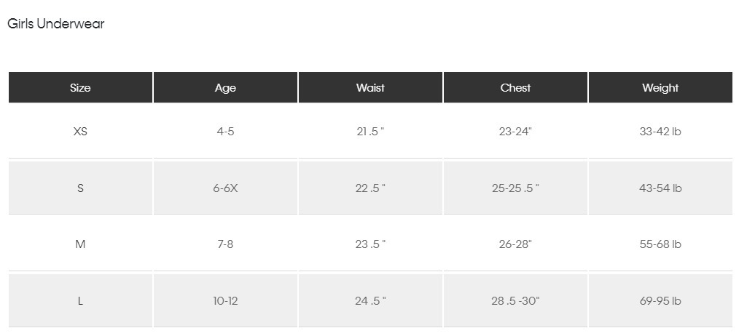This screenshot has width=747, height=336.
Task: Click the 43-54 lb weight cell
Action: pyautogui.click(x=660, y=188)
